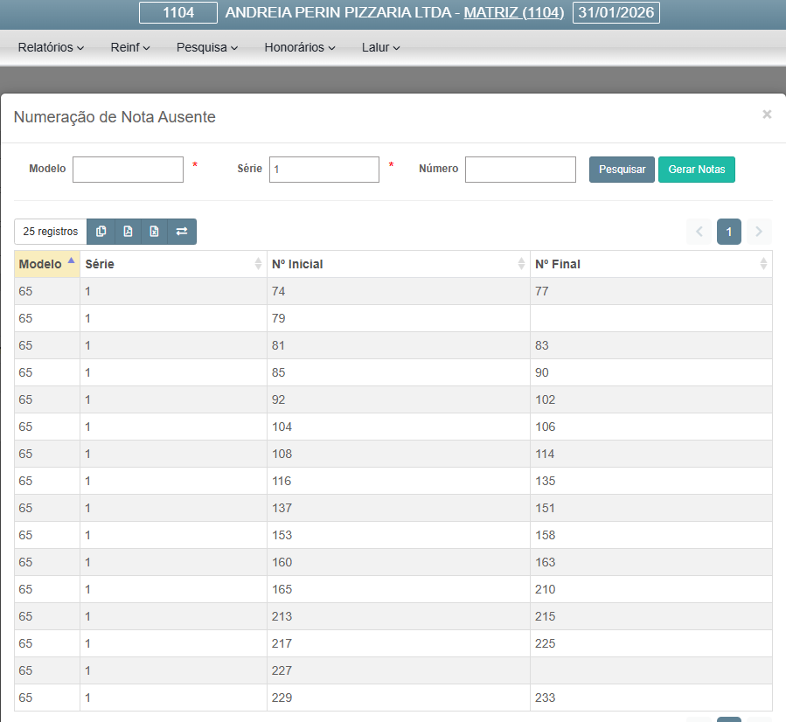The width and height of the screenshot is (786, 722).
Task: Click the copy table icon
Action: click(x=101, y=232)
